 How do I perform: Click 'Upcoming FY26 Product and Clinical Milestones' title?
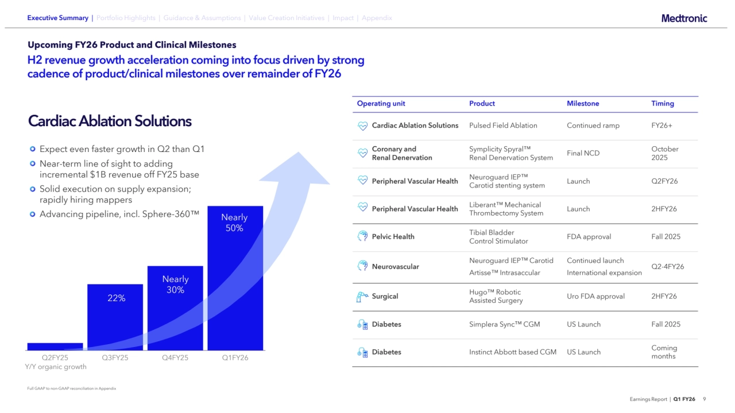[131, 45]
